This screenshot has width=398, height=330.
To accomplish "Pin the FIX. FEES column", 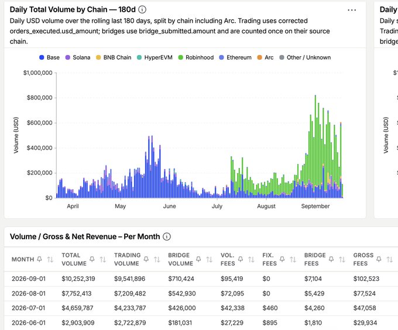I will click(x=282, y=259).
